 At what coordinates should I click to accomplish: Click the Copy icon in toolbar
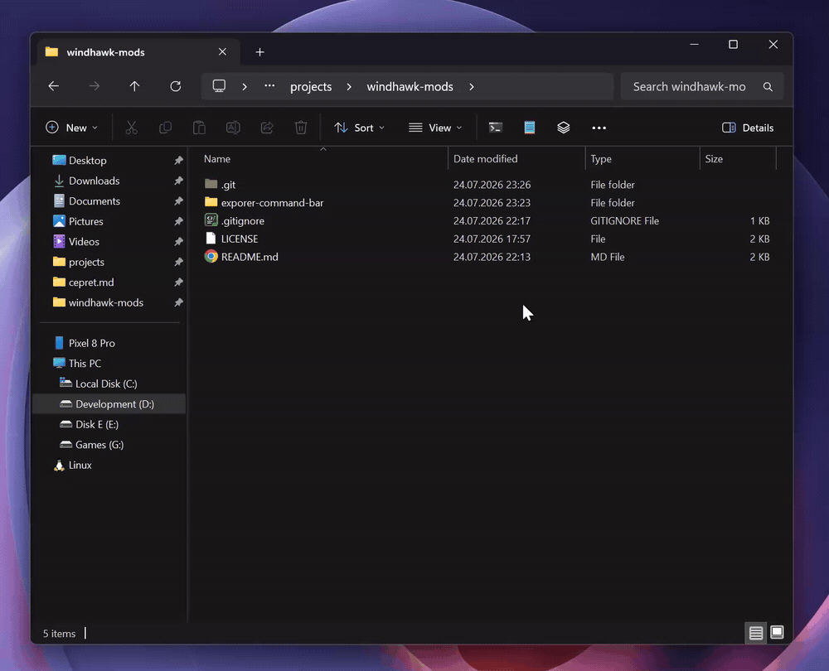[166, 128]
